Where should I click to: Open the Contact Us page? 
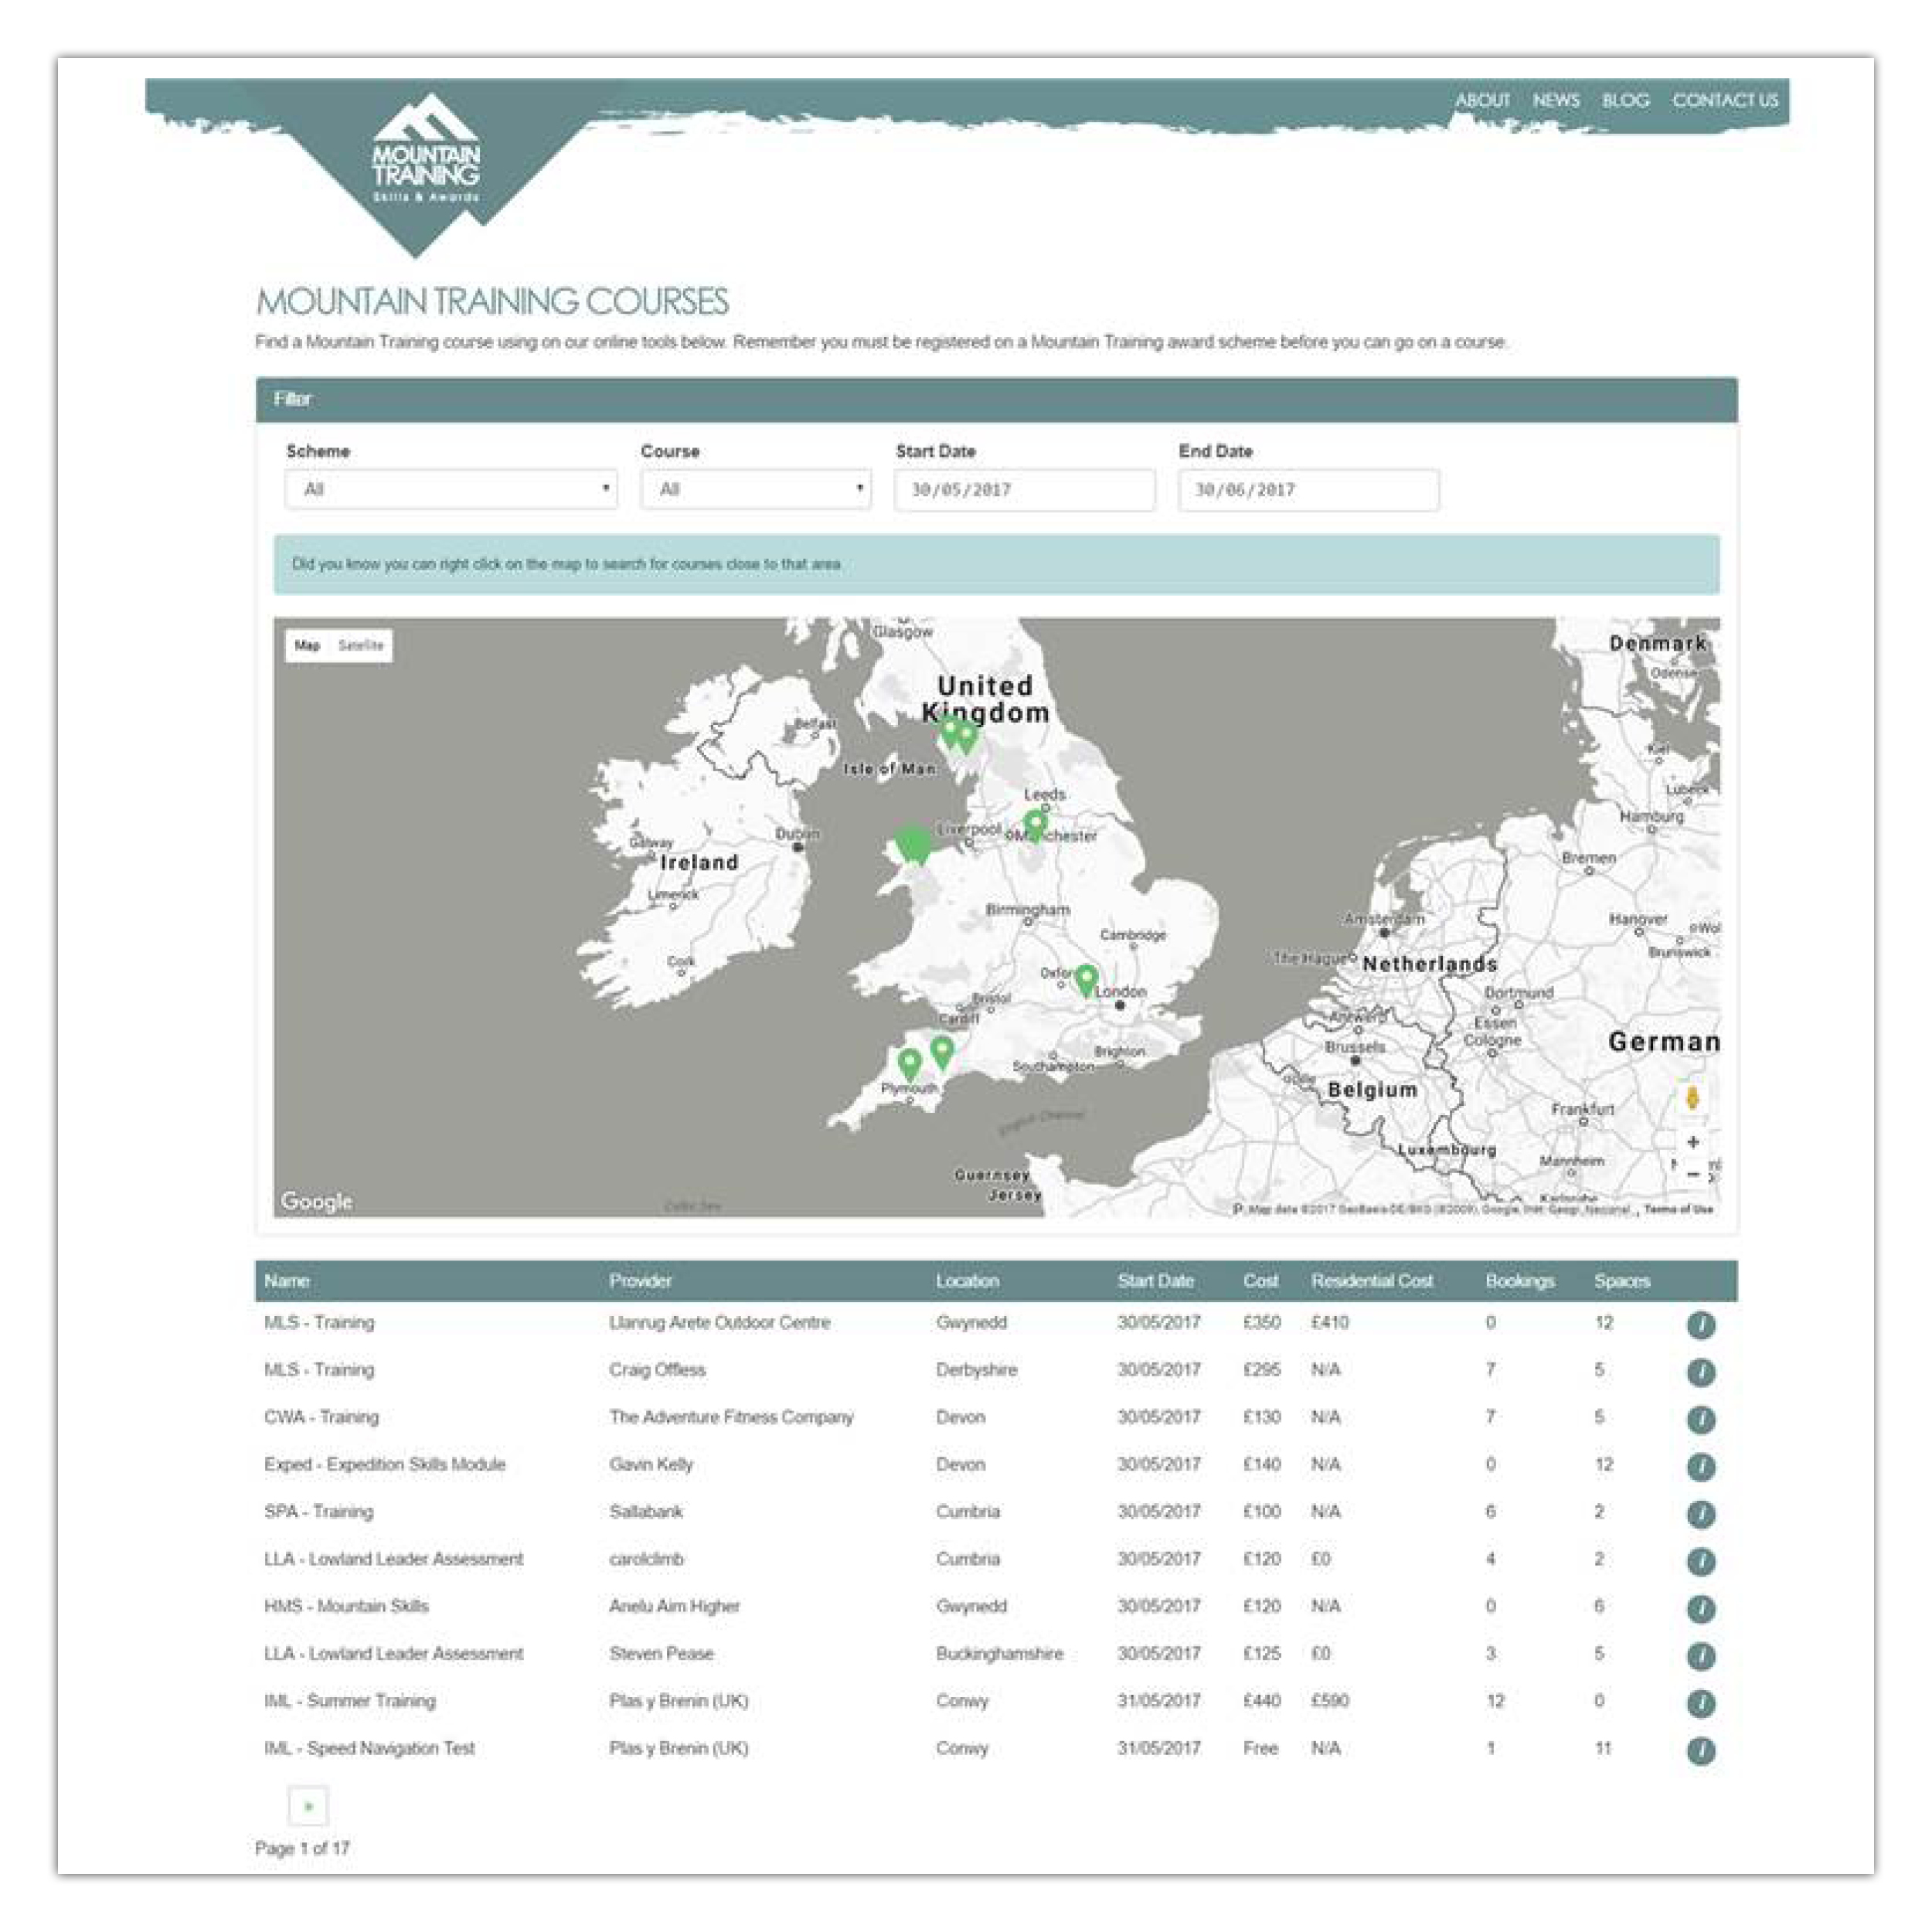1725,100
